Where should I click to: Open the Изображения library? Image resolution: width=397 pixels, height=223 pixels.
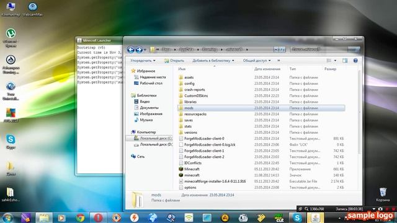coord(151,114)
